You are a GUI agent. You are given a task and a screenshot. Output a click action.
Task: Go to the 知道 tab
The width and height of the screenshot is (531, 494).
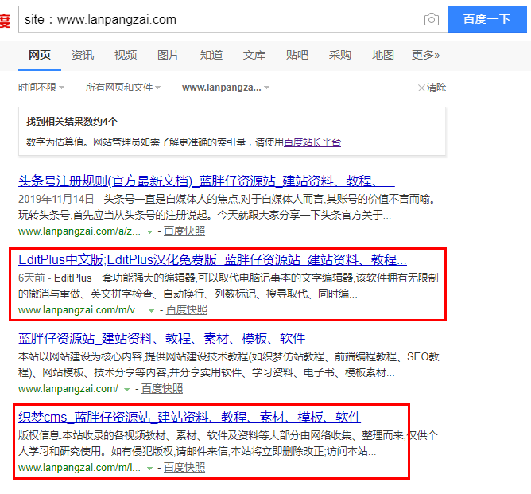[x=211, y=55]
